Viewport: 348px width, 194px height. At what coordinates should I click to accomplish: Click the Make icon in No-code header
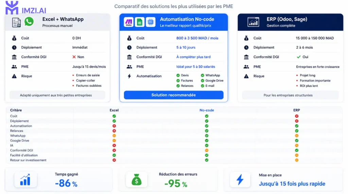(x=129, y=22)
